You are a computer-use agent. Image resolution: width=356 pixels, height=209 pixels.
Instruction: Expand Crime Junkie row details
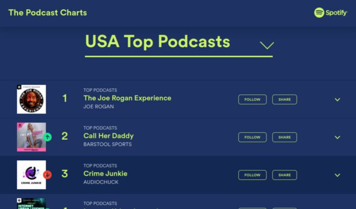337,175
